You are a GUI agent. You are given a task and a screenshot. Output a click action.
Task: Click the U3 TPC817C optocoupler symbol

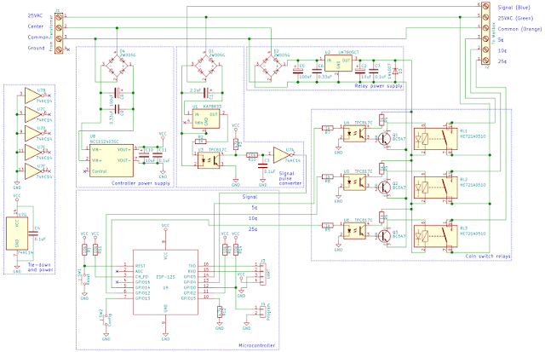[x=209, y=161]
